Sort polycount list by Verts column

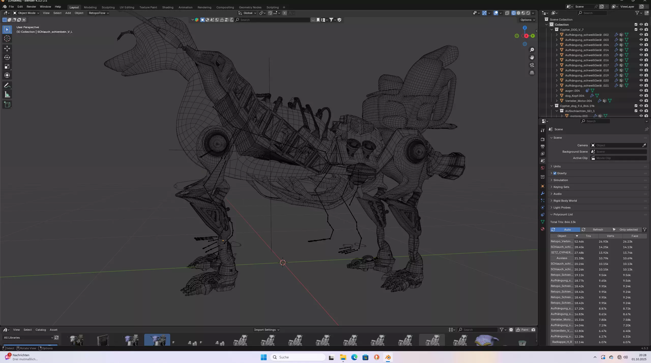coord(610,236)
